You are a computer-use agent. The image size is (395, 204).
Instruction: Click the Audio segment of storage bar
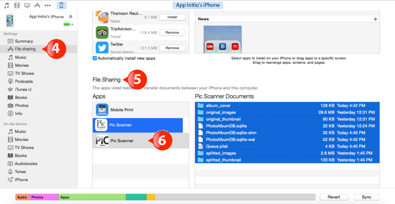(x=22, y=197)
